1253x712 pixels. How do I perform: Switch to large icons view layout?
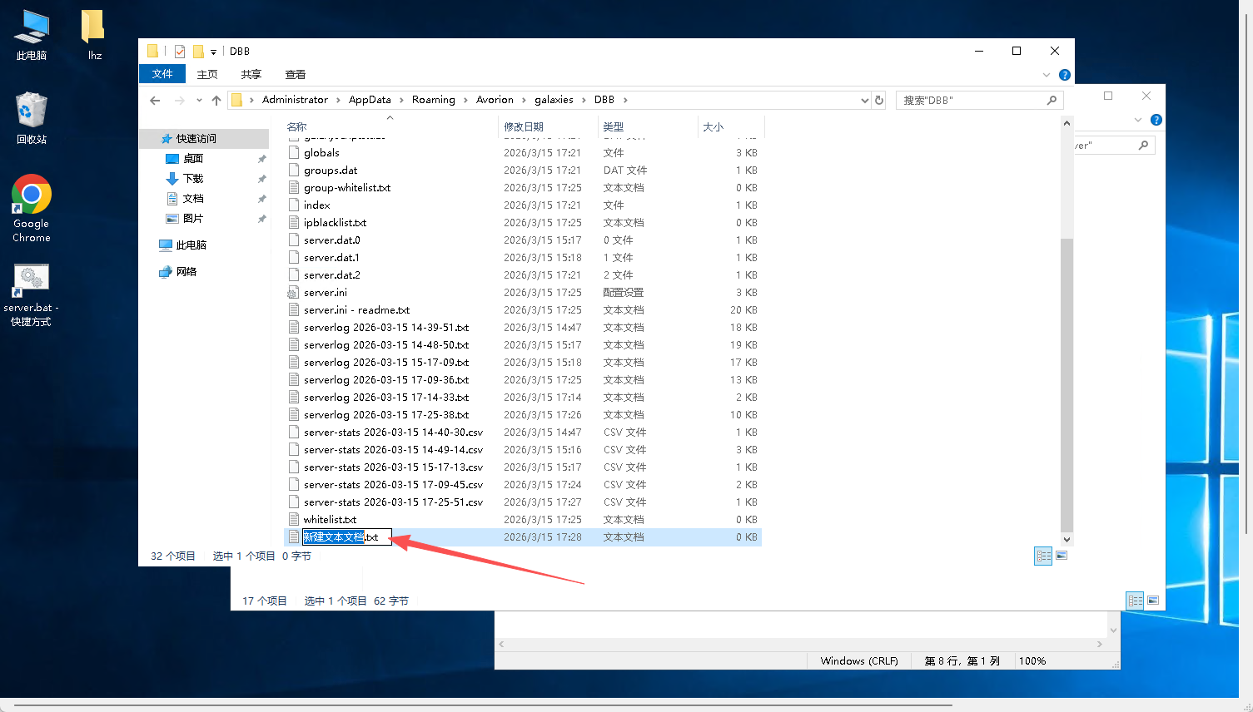pos(1062,556)
